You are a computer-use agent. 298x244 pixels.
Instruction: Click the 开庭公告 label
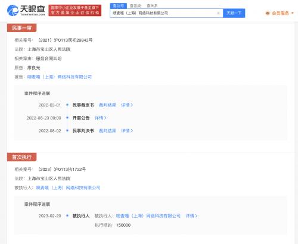tap(81, 118)
